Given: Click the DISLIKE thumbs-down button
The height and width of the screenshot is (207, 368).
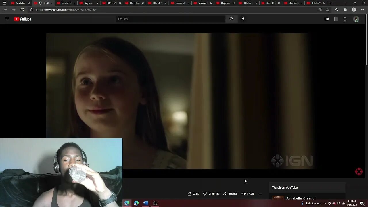Looking at the screenshot, I should click(x=211, y=194).
